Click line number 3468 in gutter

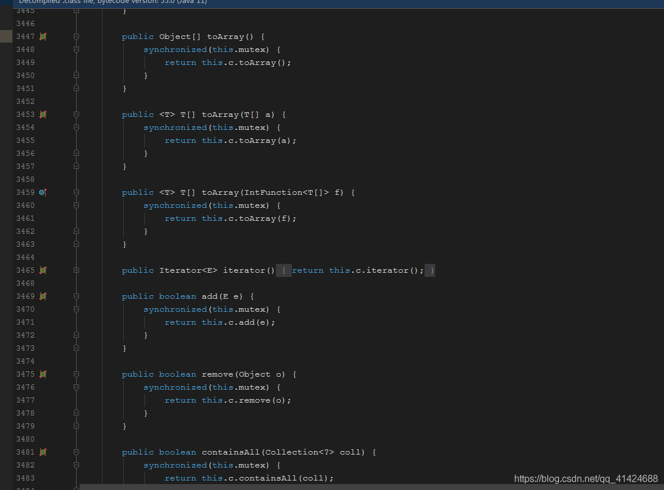tap(25, 283)
